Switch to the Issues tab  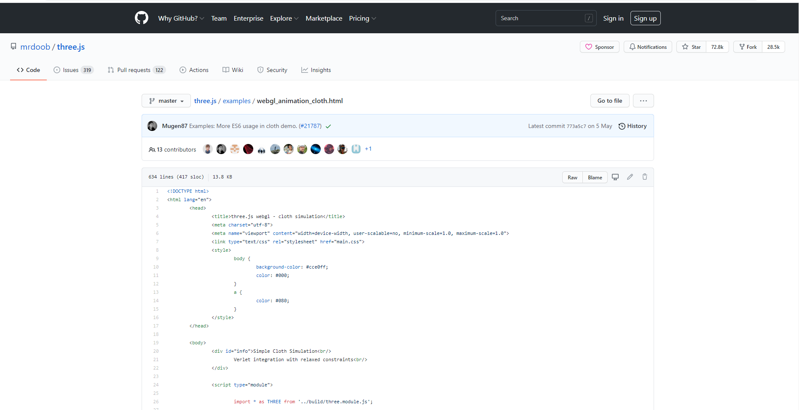pos(73,70)
